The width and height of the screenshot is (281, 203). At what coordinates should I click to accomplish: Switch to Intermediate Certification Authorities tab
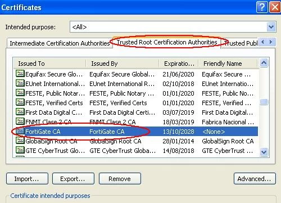[x=60, y=43]
